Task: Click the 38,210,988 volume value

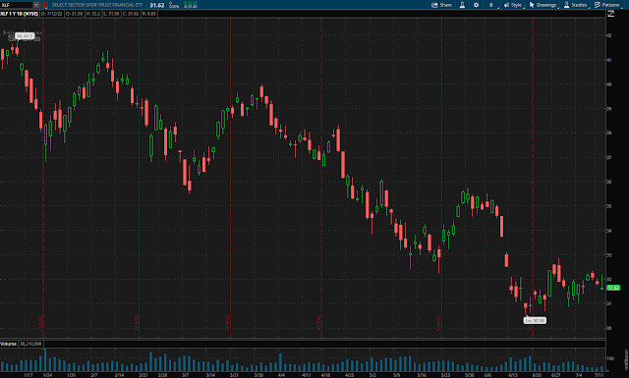Action: pos(30,344)
